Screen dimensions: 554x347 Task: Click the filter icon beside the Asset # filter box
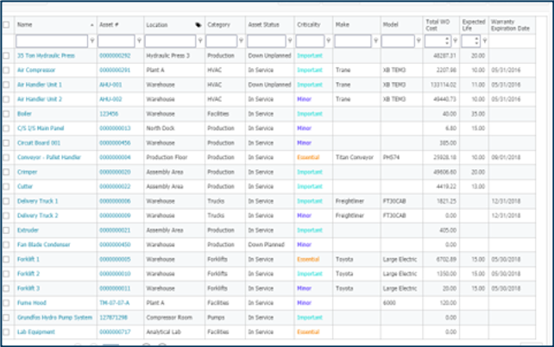coord(139,41)
